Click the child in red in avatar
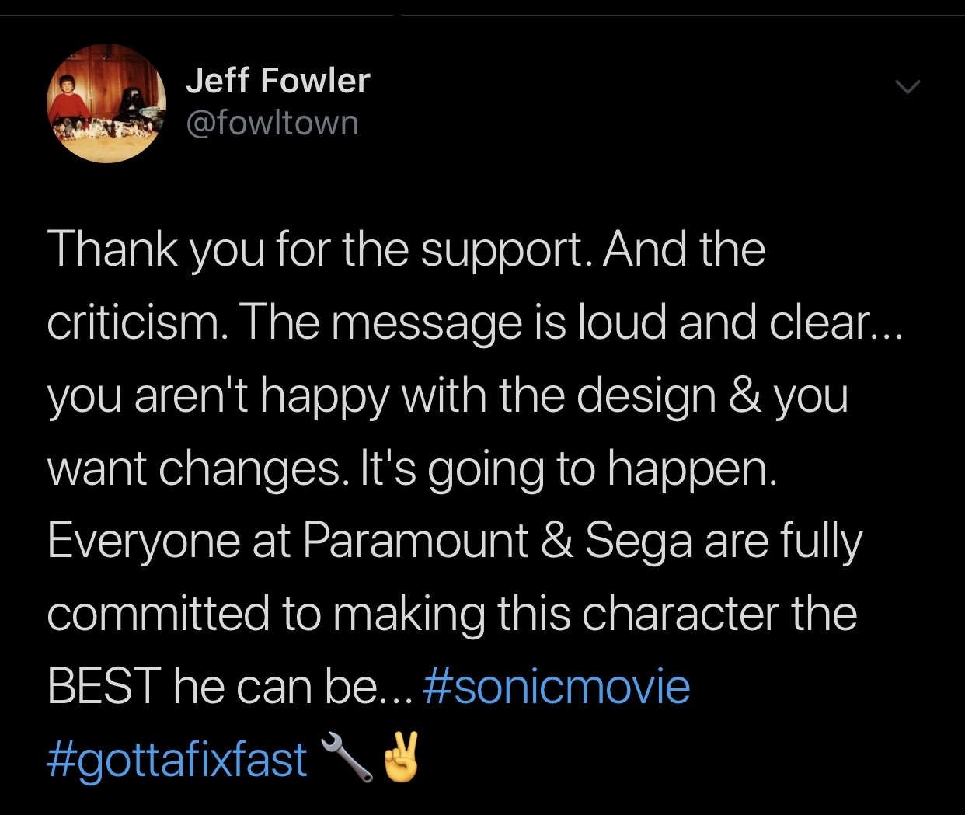The width and height of the screenshot is (965, 815). 68,97
